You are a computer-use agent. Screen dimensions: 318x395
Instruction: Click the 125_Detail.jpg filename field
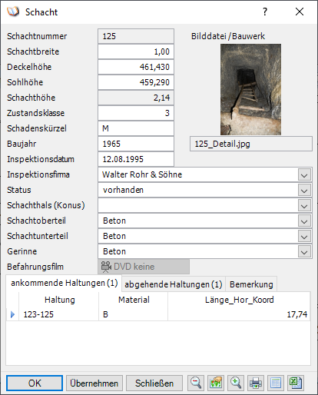(x=251, y=144)
